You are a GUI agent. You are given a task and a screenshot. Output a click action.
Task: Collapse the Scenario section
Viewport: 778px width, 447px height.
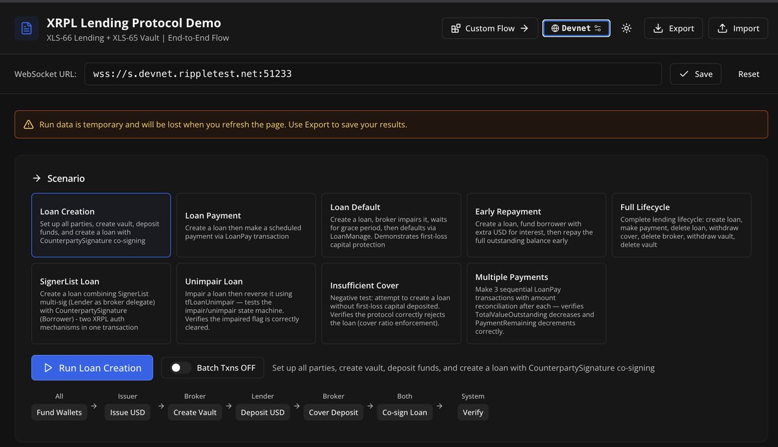pos(58,178)
